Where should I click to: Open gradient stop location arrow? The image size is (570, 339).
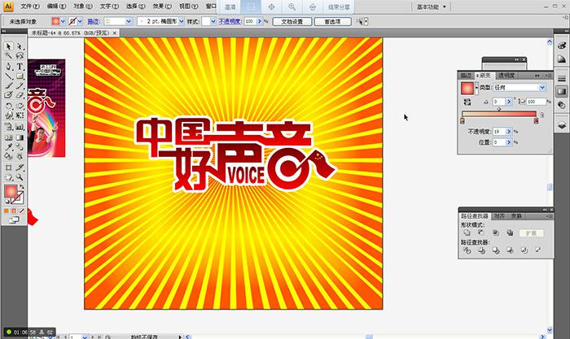(x=509, y=142)
